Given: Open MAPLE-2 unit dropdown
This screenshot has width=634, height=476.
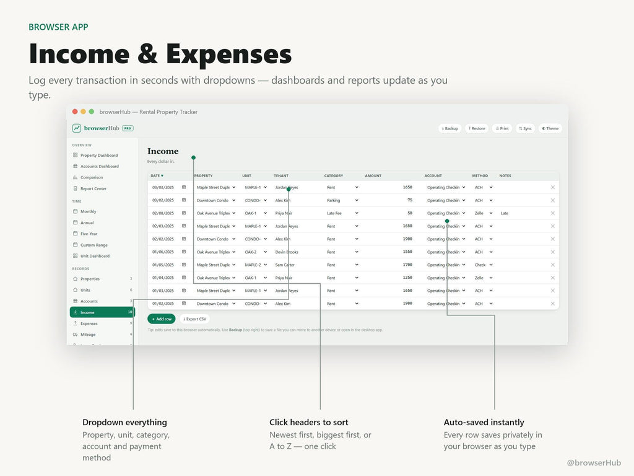Looking at the screenshot, I should 256,265.
